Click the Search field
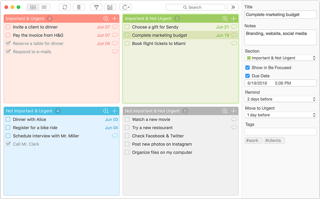This screenshot has height=199, width=320. 195,7
